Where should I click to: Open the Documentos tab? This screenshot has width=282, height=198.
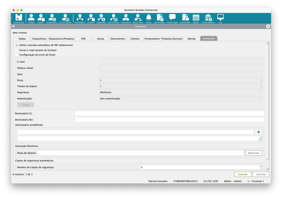point(118,39)
